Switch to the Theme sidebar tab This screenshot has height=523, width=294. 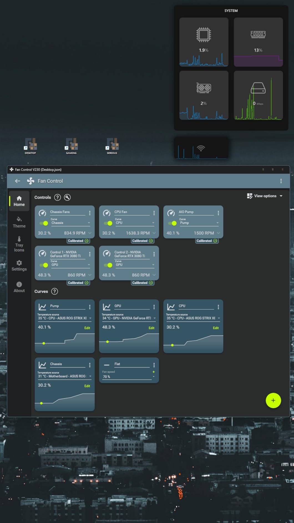19,222
